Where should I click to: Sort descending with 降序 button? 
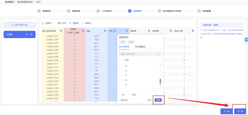click(x=131, y=42)
